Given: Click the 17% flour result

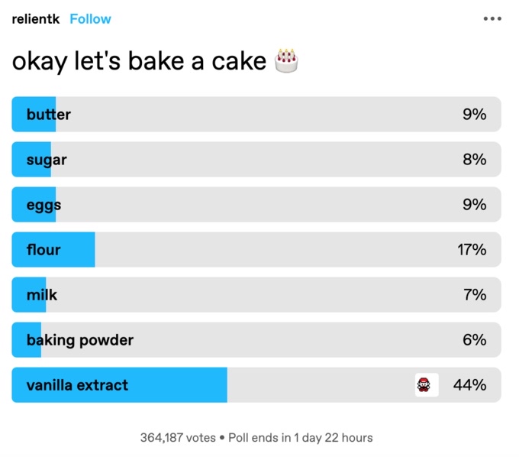Looking at the screenshot, I should tap(472, 250).
